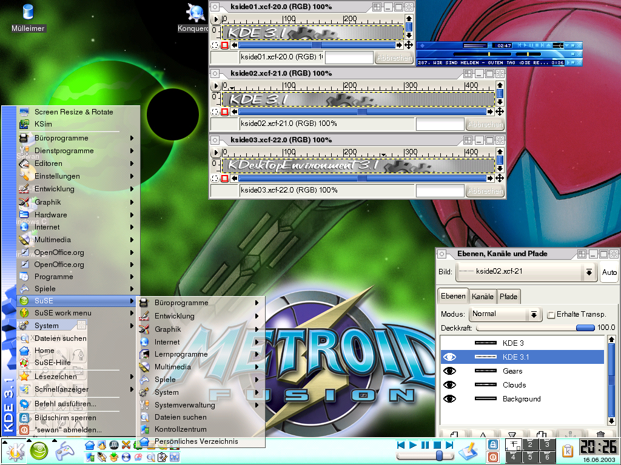Expand Multimedia submenu in K menu
Screen dimensions: 621x465
coord(75,240)
